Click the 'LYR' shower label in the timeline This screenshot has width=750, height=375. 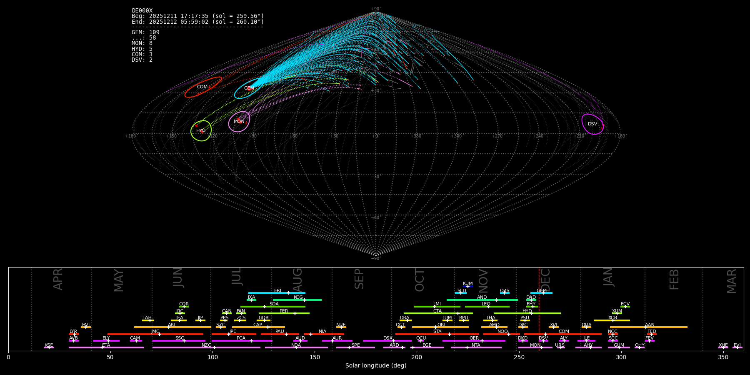(x=73, y=332)
